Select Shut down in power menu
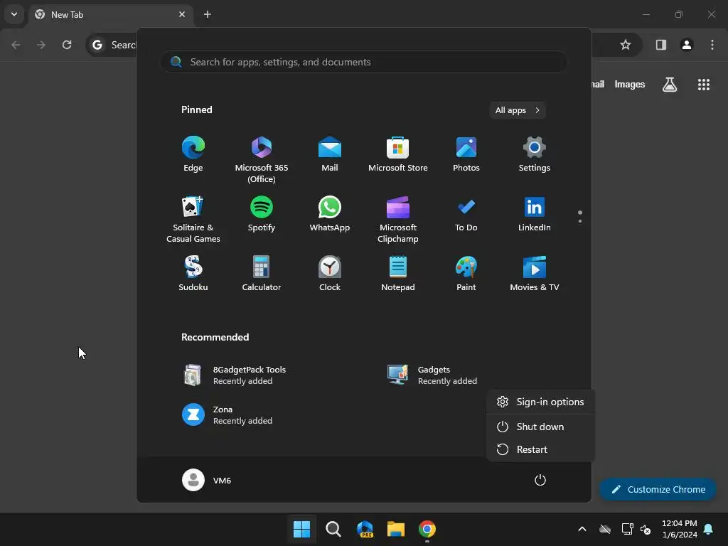The image size is (728, 546). (x=540, y=427)
